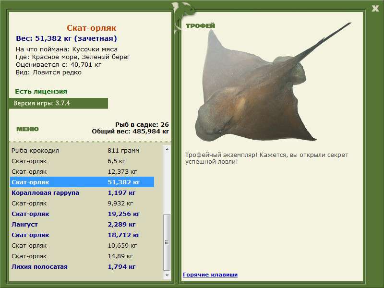Click the fish list scrollbar thumb
The width and height of the screenshot is (384, 288).
(x=167, y=242)
